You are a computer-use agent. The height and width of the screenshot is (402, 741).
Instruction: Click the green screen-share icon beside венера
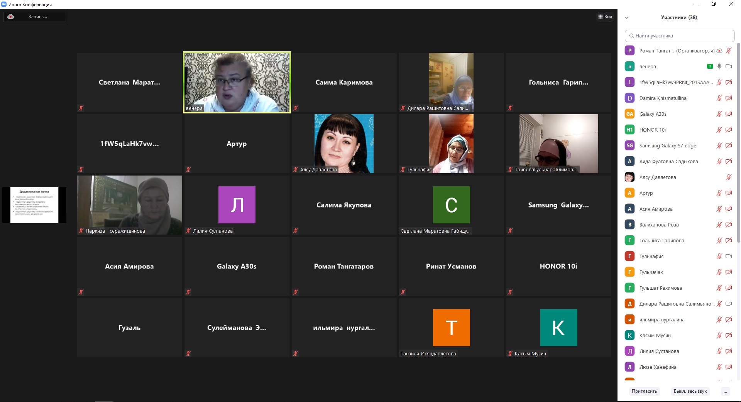pyautogui.click(x=710, y=66)
